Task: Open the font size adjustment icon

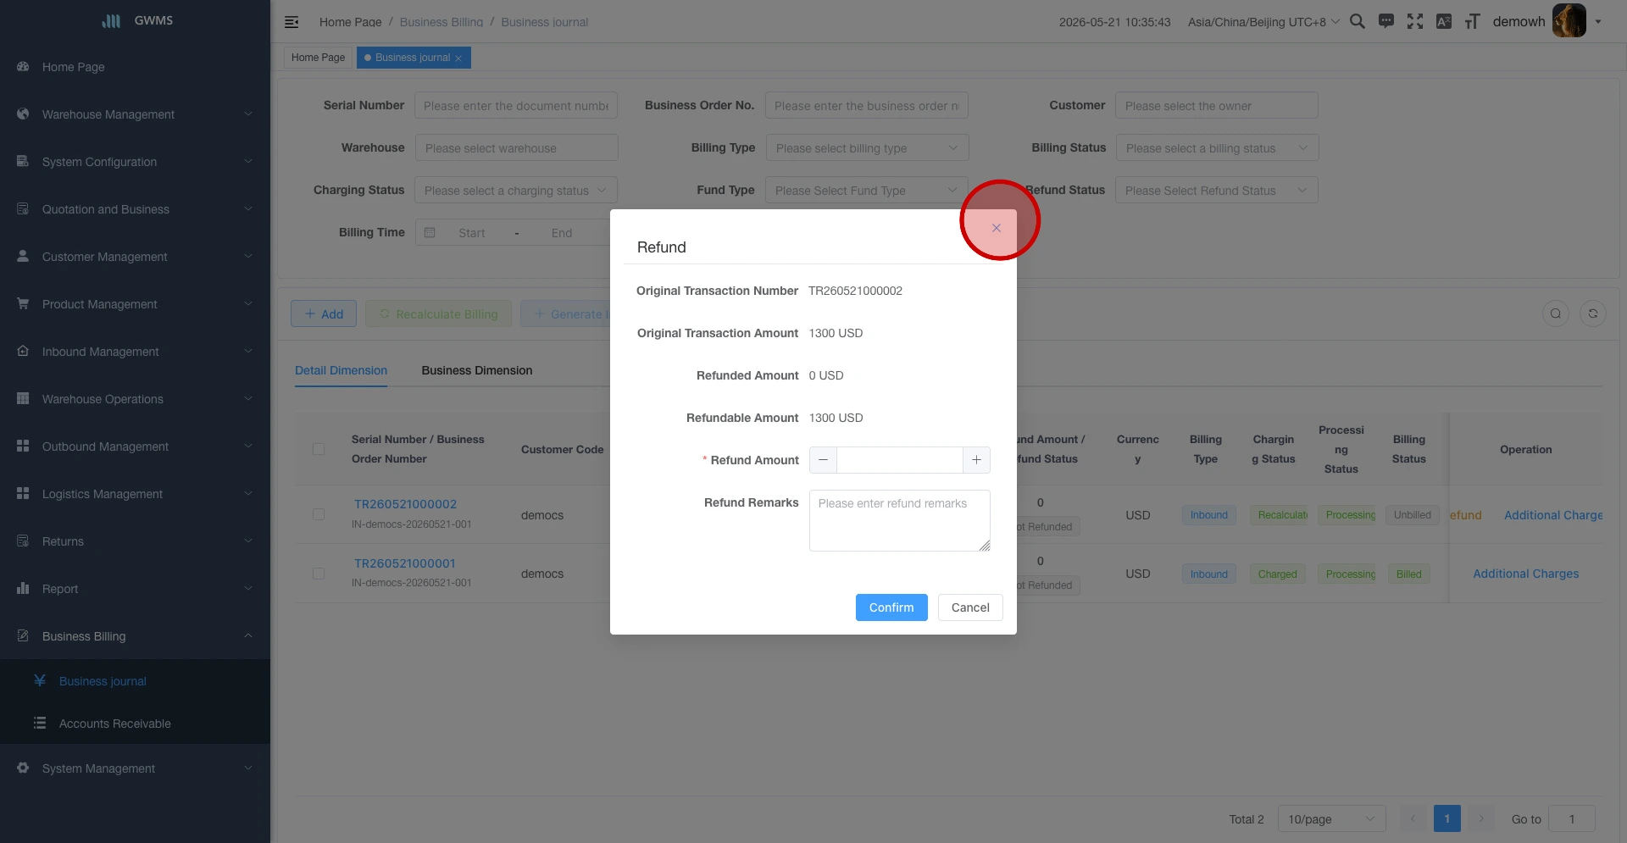Action: (x=1473, y=21)
